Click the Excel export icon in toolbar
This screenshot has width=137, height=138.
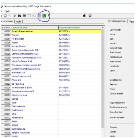coord(44,16)
